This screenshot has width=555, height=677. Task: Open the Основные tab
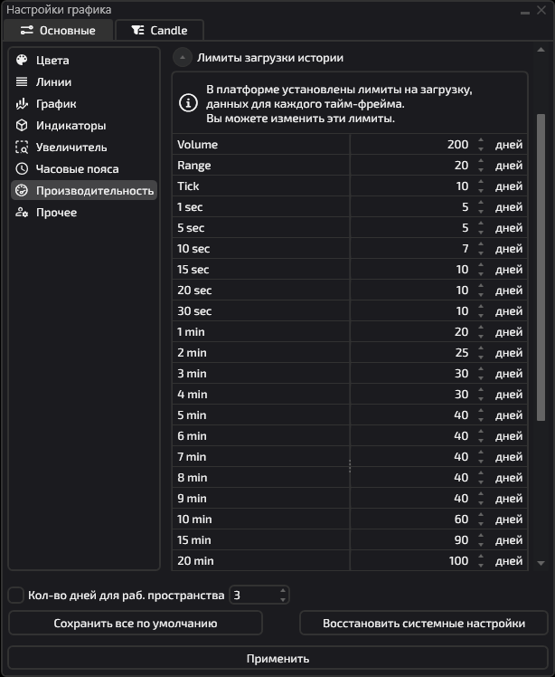tap(58, 30)
